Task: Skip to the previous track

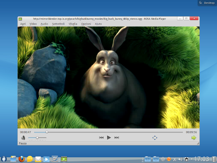Action: (101, 138)
